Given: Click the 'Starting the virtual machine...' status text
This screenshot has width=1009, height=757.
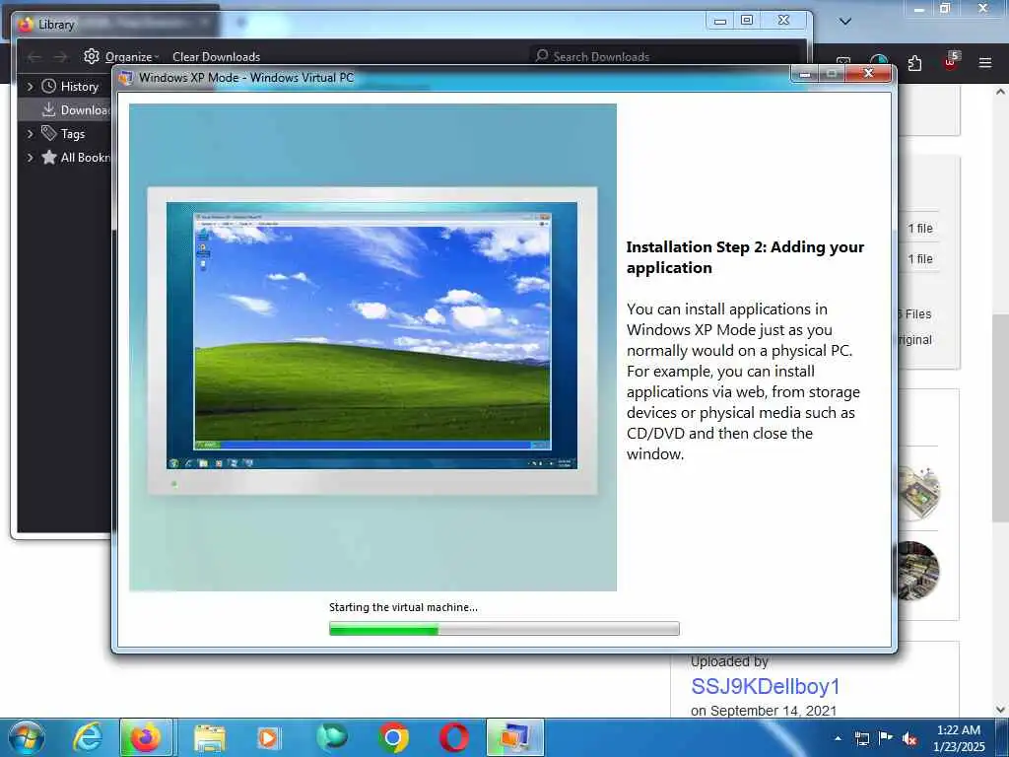Looking at the screenshot, I should (x=403, y=607).
